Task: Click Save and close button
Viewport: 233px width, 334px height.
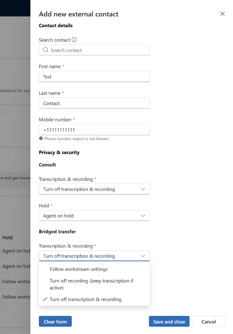Action: coord(169,322)
